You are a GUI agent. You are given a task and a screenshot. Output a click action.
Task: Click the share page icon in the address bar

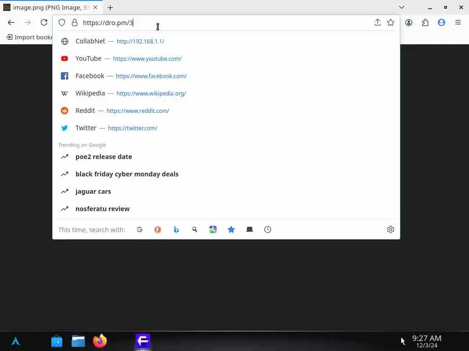tap(377, 22)
